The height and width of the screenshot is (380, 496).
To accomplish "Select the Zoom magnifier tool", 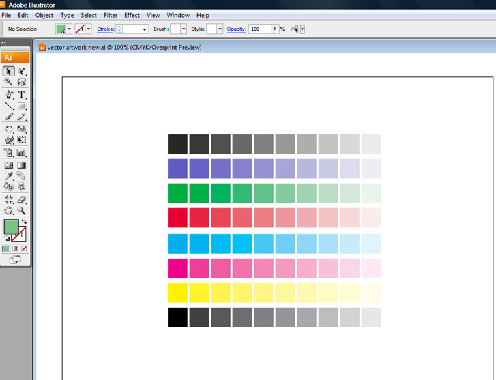I will click(x=22, y=210).
